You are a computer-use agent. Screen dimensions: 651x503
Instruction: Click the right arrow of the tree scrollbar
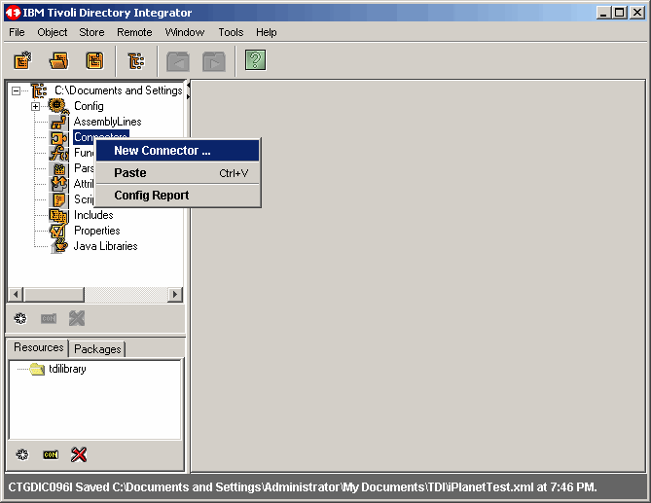pyautogui.click(x=175, y=295)
